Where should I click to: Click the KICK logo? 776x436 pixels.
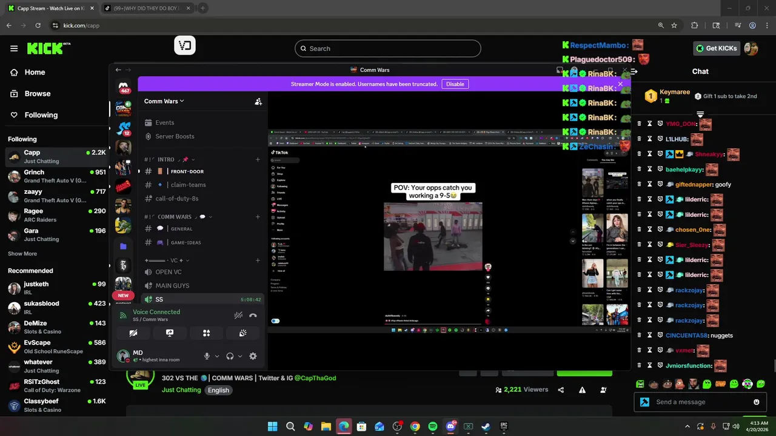tap(48, 48)
